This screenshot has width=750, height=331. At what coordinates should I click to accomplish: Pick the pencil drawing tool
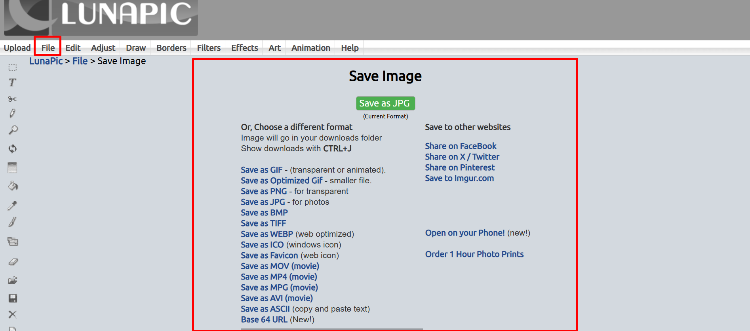pos(13,114)
